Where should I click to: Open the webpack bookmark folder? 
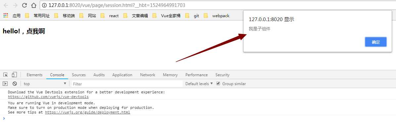pyautogui.click(x=216, y=16)
